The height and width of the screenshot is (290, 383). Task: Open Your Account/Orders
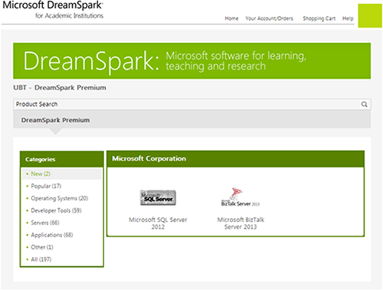pos(269,18)
